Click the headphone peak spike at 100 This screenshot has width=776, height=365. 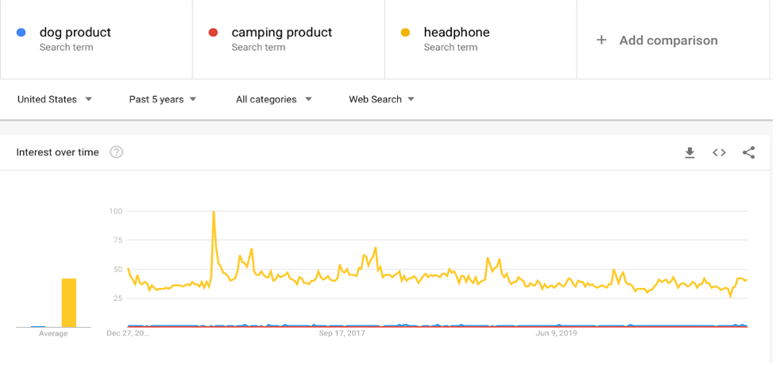214,213
